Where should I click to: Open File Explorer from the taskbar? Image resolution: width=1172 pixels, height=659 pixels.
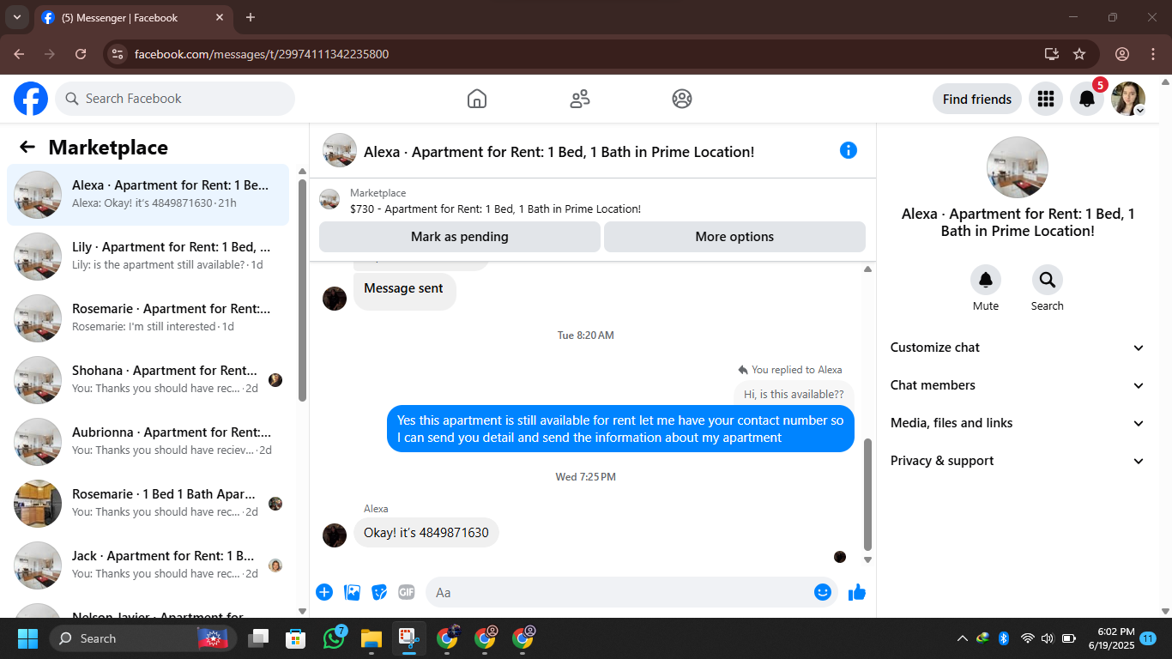click(x=371, y=638)
